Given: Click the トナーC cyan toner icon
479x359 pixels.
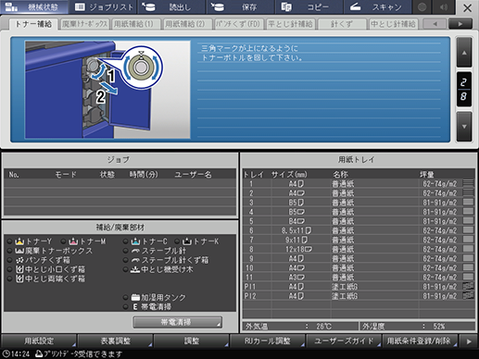Looking at the screenshot, I should pyautogui.click(x=135, y=241).
